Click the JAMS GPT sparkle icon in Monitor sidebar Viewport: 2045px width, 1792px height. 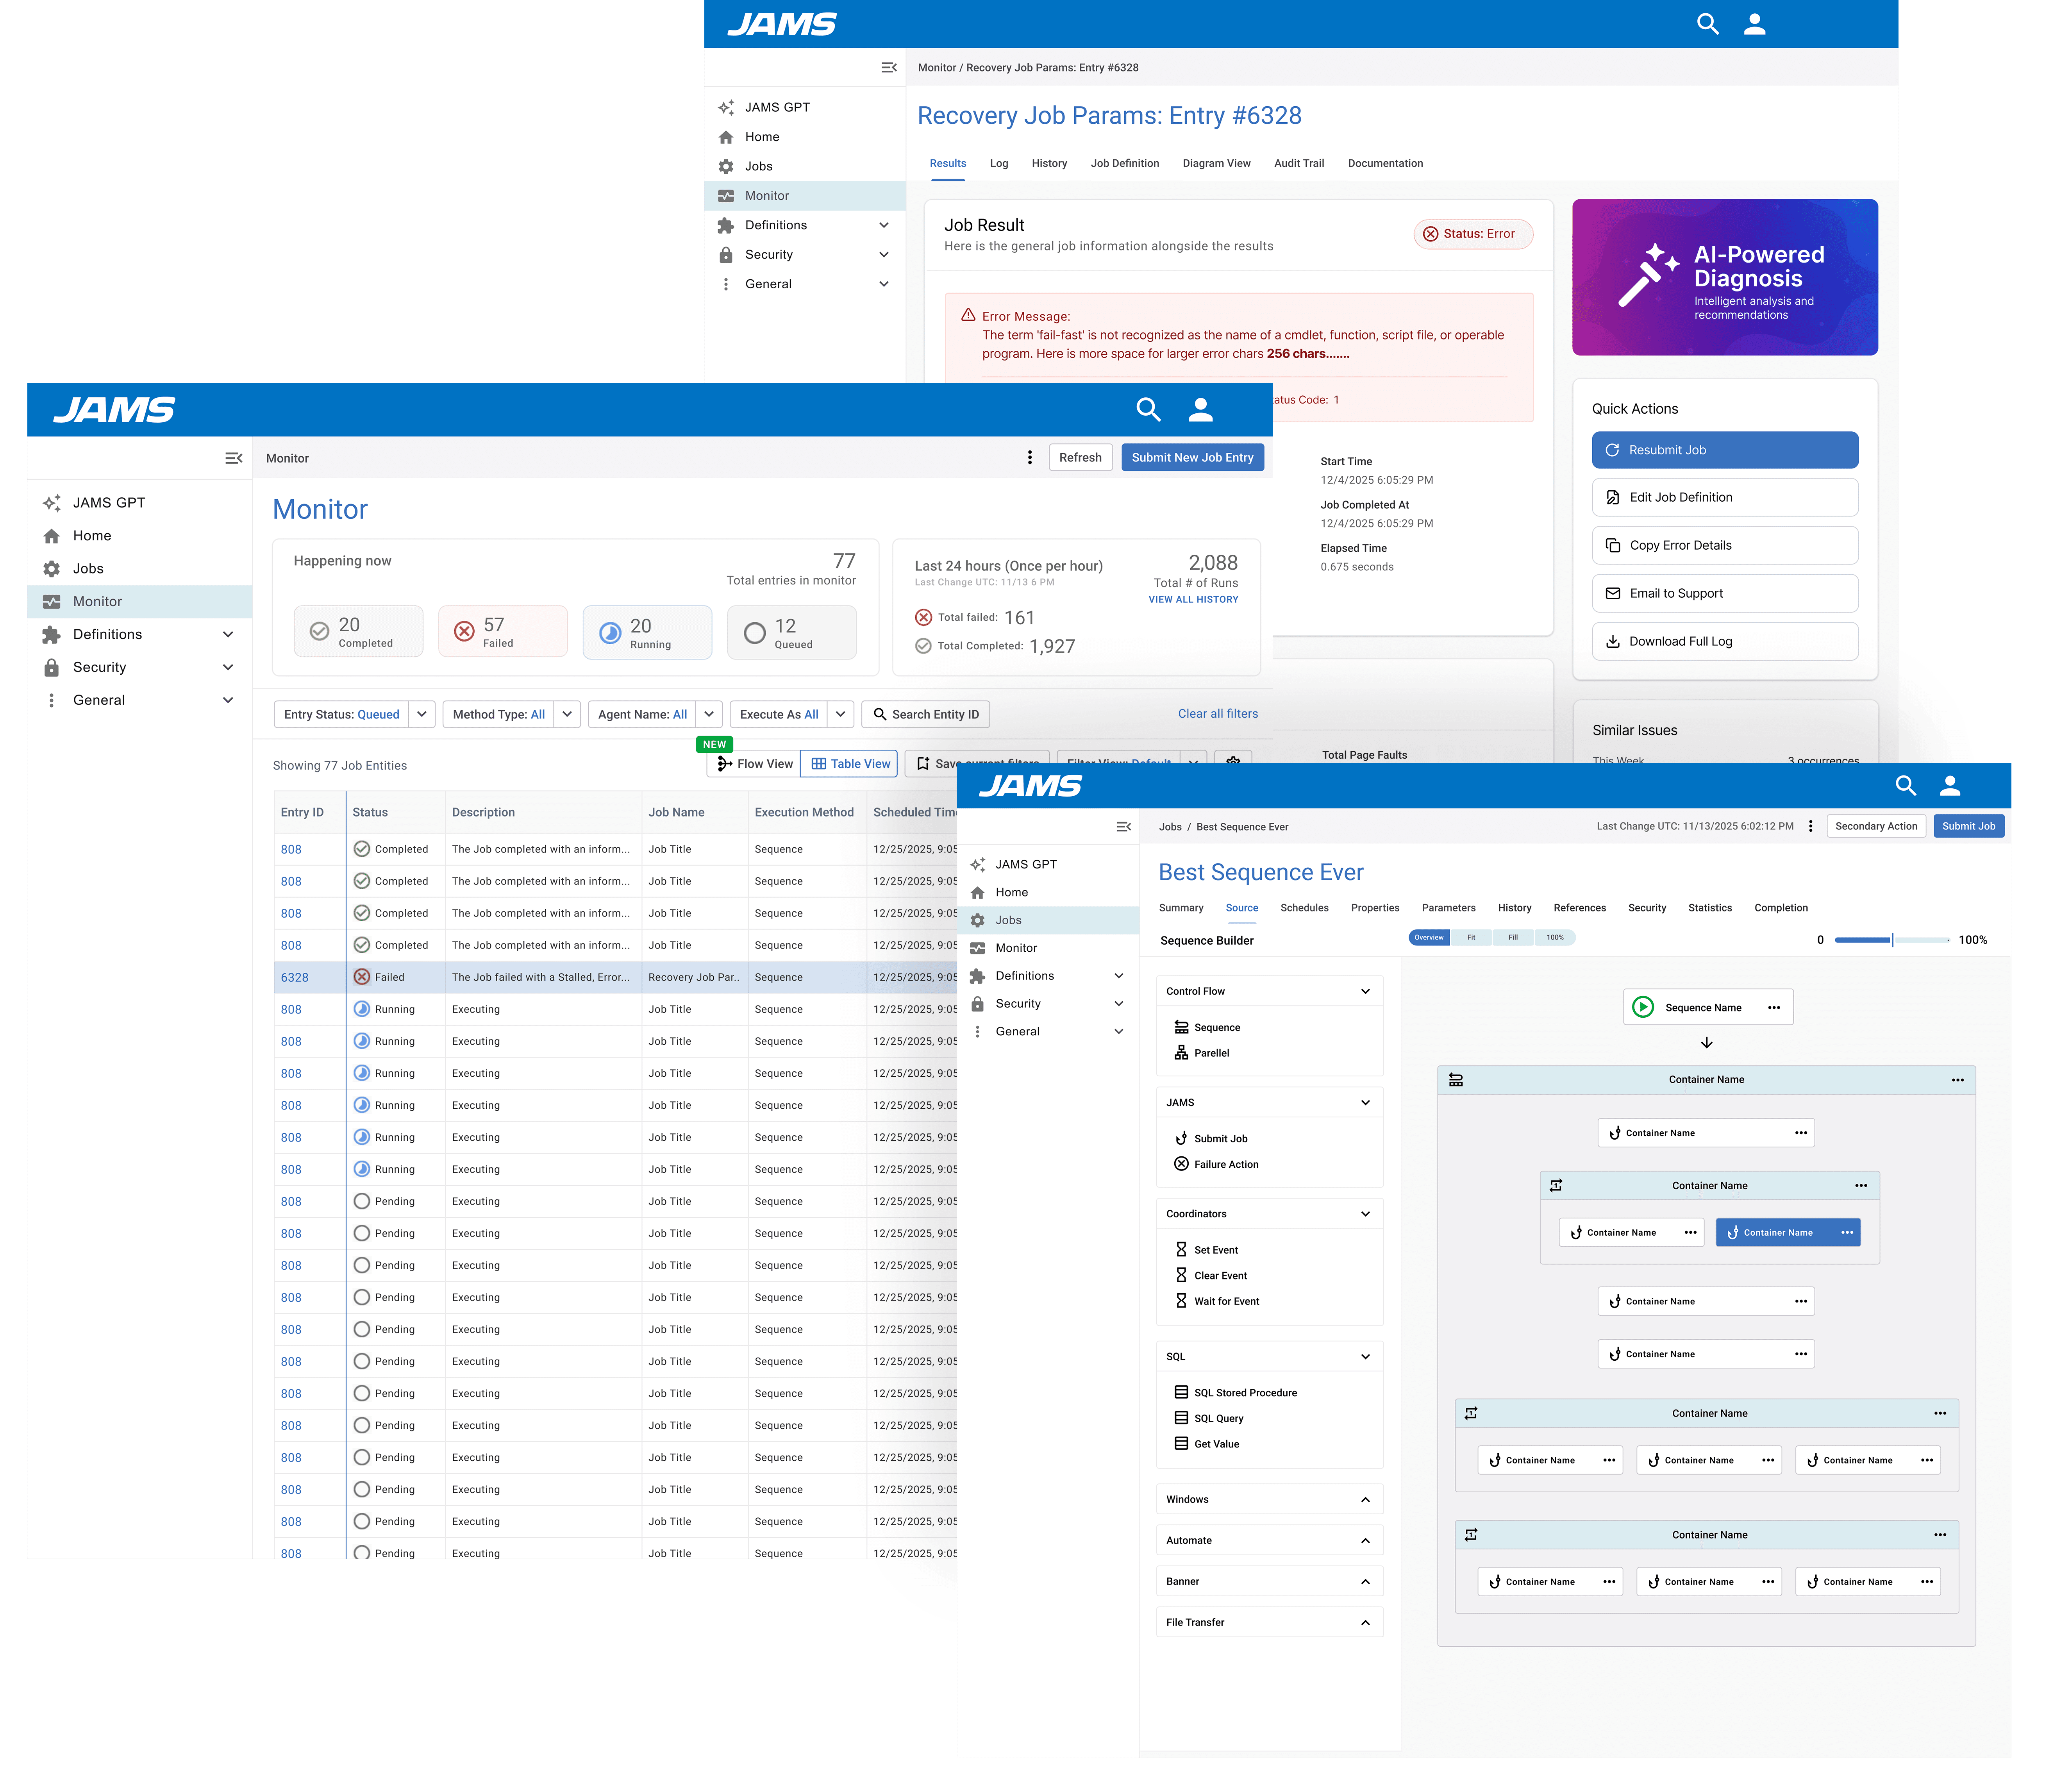[x=52, y=503]
